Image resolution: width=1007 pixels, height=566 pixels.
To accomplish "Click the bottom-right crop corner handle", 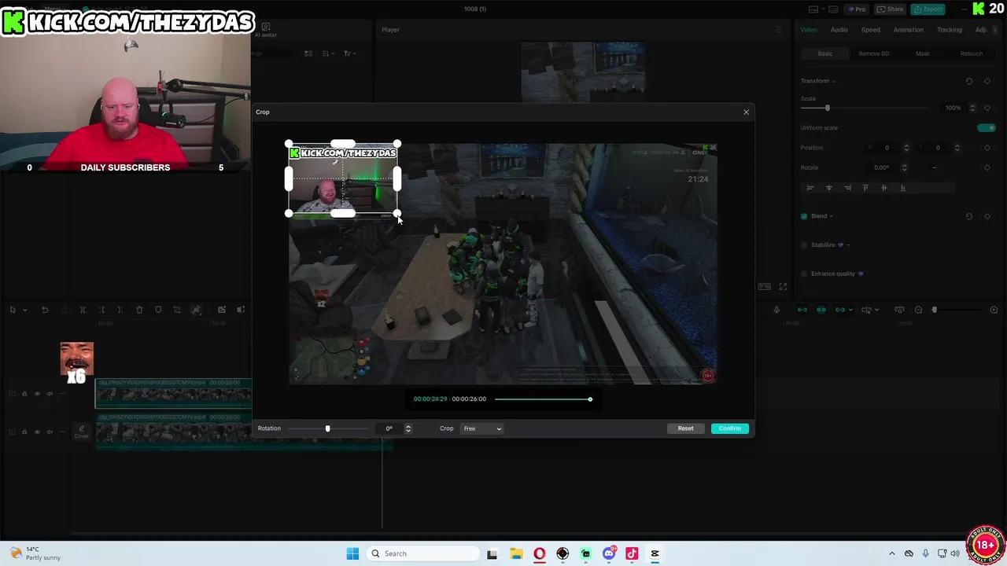I will click(x=397, y=213).
